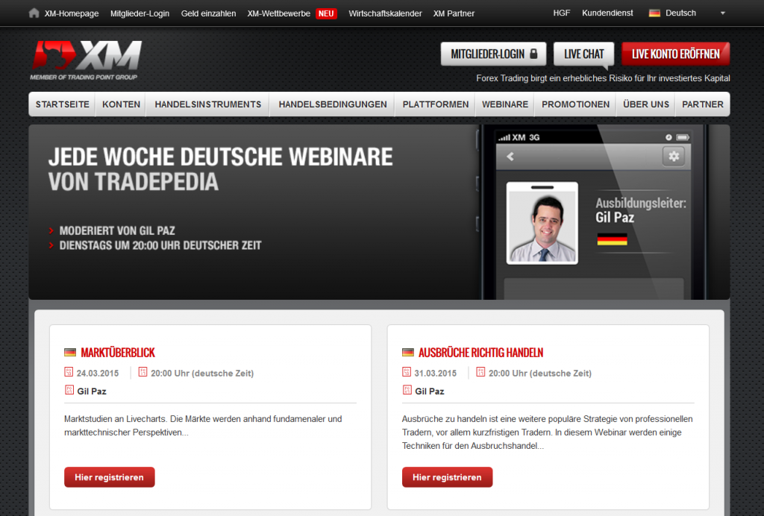Open the Plattformen menu

click(436, 104)
